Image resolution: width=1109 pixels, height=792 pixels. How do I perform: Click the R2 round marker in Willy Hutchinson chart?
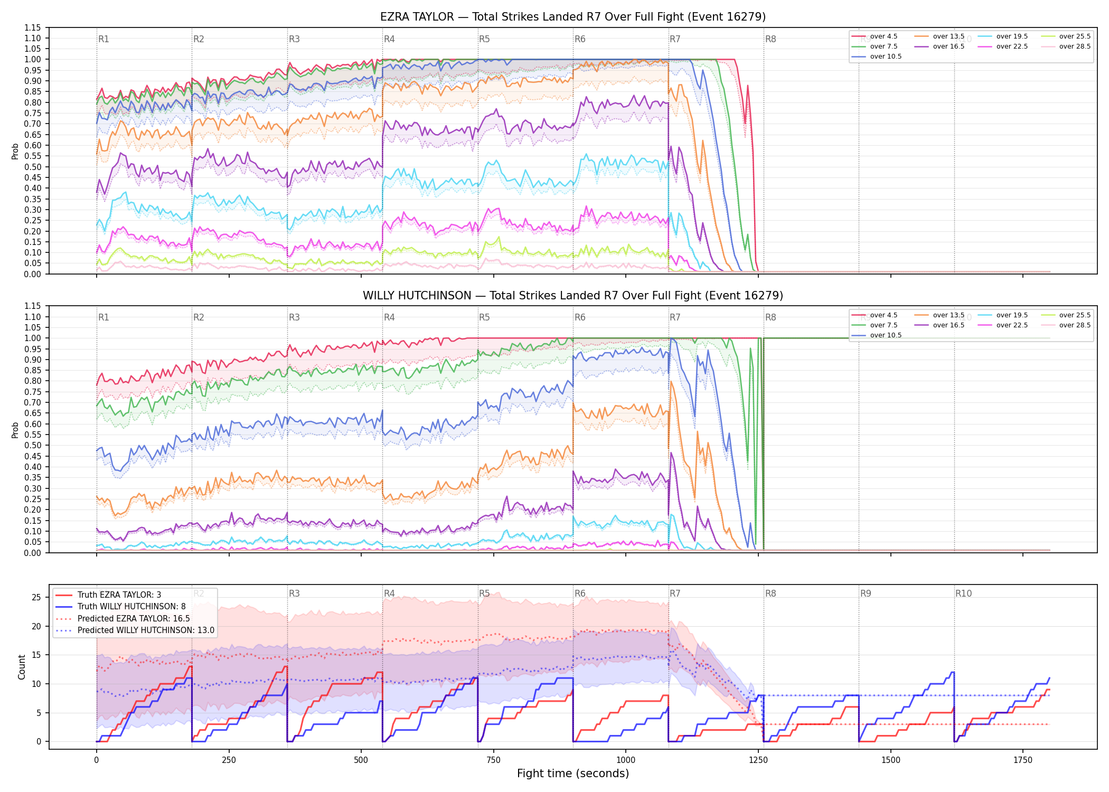pyautogui.click(x=199, y=317)
